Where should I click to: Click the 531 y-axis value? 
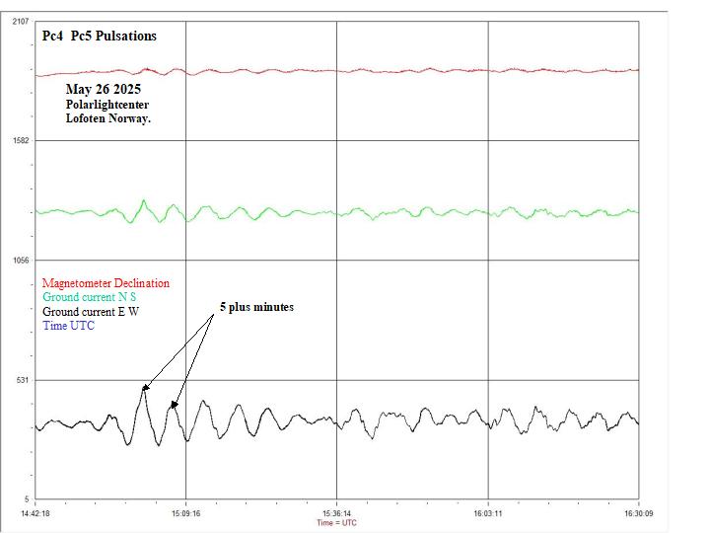click(x=22, y=380)
